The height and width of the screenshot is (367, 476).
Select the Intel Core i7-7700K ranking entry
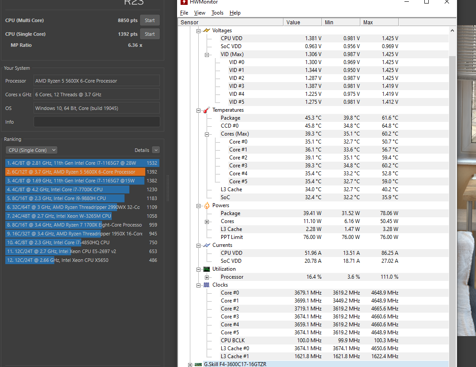(x=82, y=189)
